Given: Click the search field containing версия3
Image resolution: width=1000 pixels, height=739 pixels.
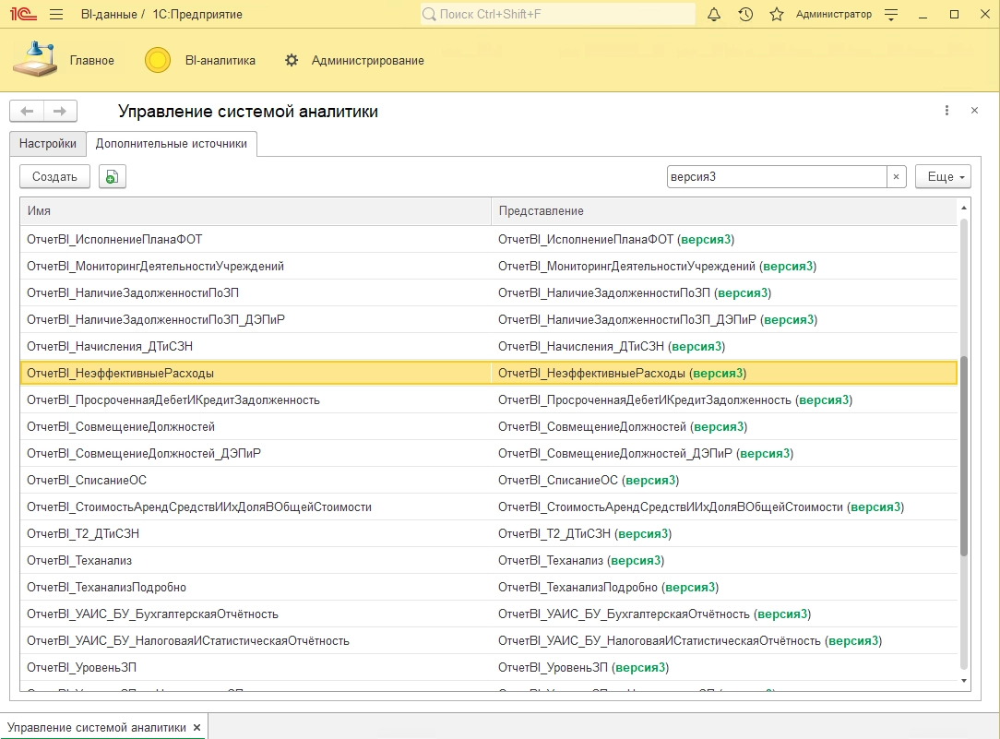Looking at the screenshot, I should pos(775,177).
